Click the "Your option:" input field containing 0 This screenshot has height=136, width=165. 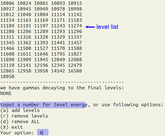click(42, 133)
